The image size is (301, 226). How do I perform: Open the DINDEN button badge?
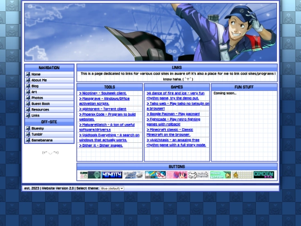click(x=264, y=175)
